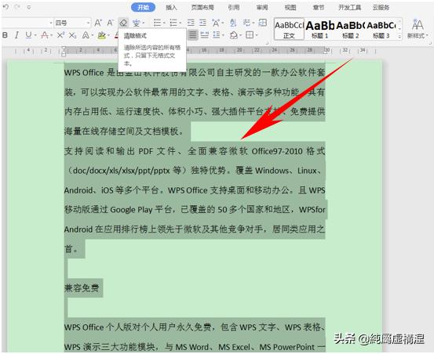Click the sort icon

coord(233,23)
